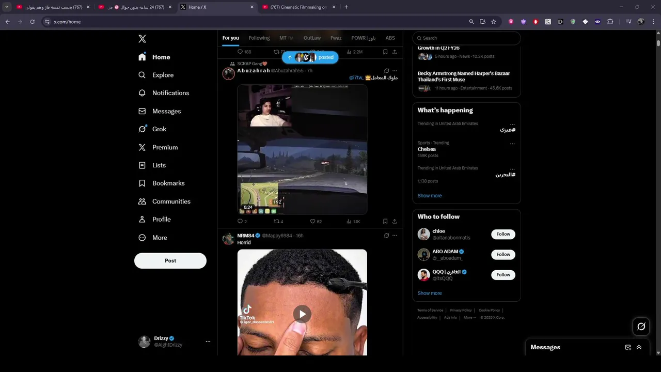The height and width of the screenshot is (372, 661).
Task: Open Profile from the sidebar
Action: click(154, 220)
